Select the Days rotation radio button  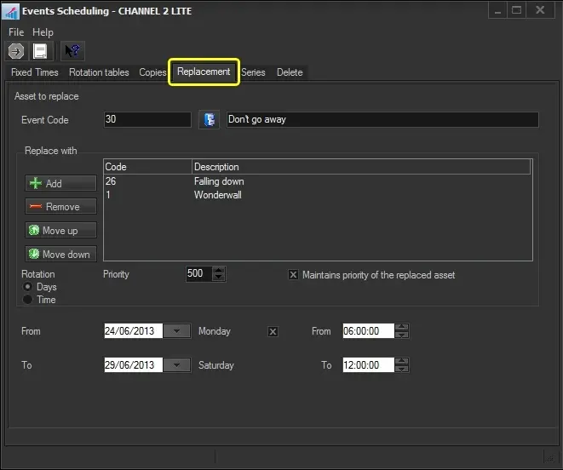tap(28, 288)
